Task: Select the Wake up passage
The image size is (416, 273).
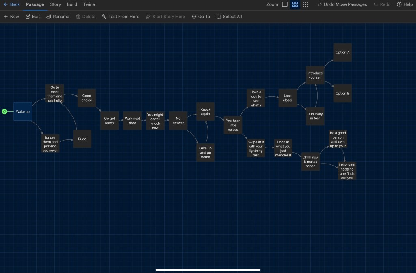Action: [23, 111]
